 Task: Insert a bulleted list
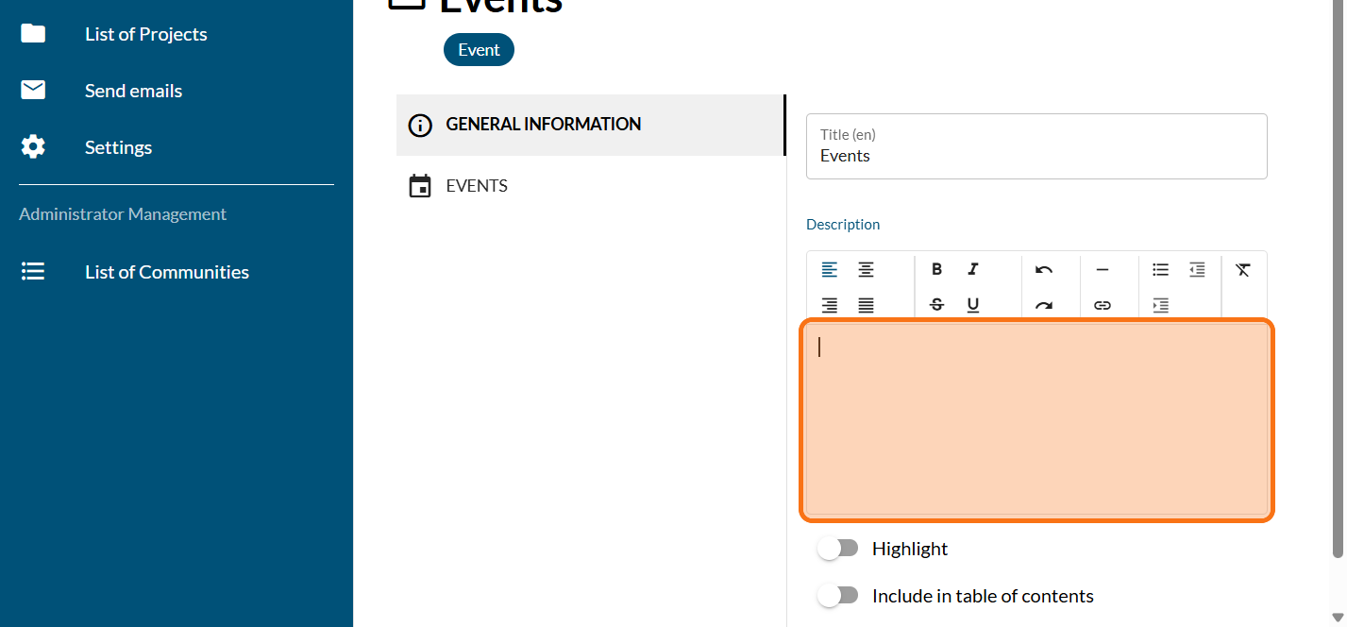[x=1160, y=270]
